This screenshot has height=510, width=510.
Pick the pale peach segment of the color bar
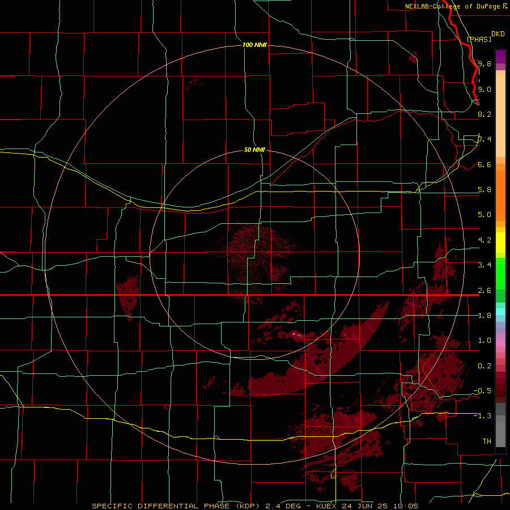(500, 117)
